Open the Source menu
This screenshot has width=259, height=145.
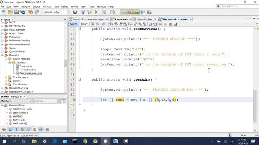(36, 6)
